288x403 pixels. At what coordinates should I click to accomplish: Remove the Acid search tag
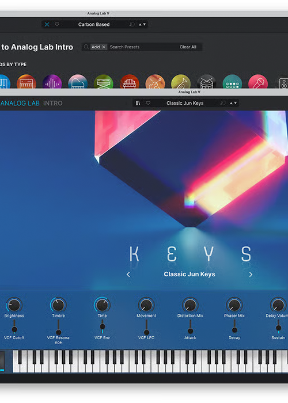104,47
